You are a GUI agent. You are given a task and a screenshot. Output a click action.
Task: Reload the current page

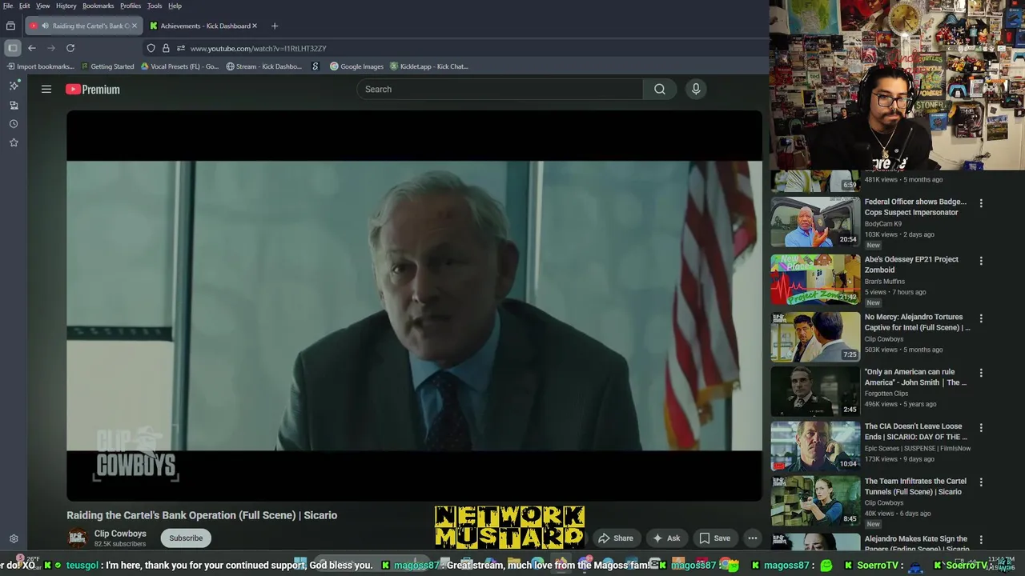point(70,48)
